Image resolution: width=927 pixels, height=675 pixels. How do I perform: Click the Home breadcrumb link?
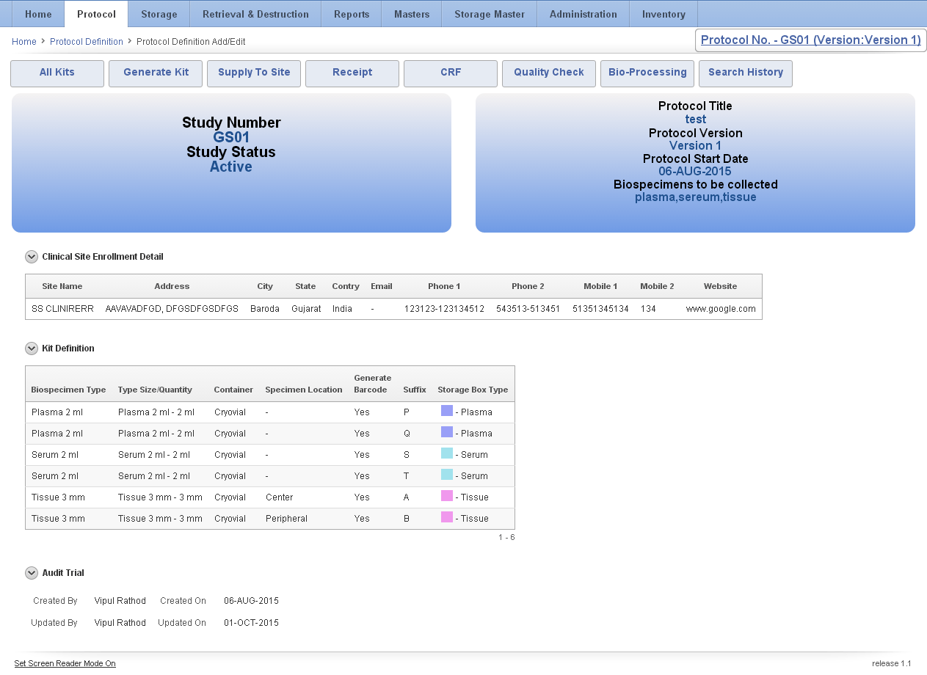(x=24, y=42)
